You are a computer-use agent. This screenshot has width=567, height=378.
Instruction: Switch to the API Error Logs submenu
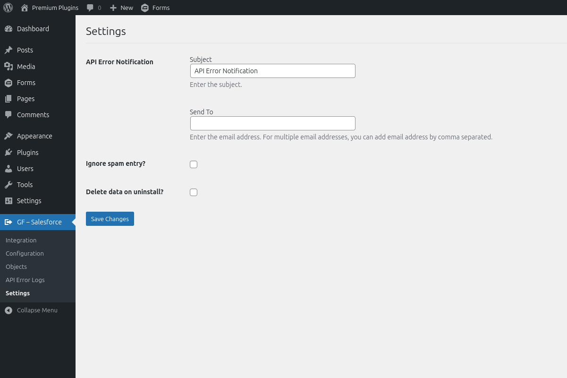coord(25,280)
